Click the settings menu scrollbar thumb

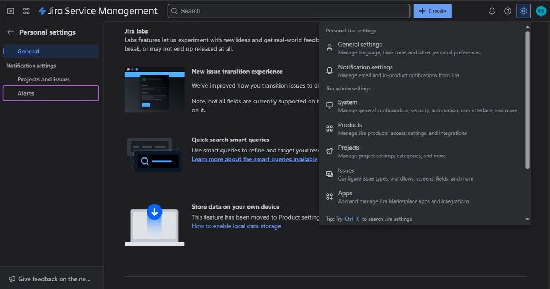tap(527, 100)
